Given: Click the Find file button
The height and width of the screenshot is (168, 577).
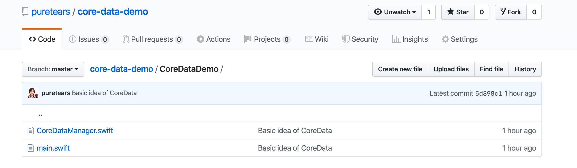Looking at the screenshot, I should 492,69.
